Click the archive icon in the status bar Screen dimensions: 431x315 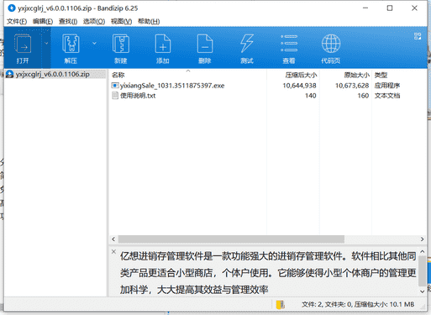coord(281,304)
